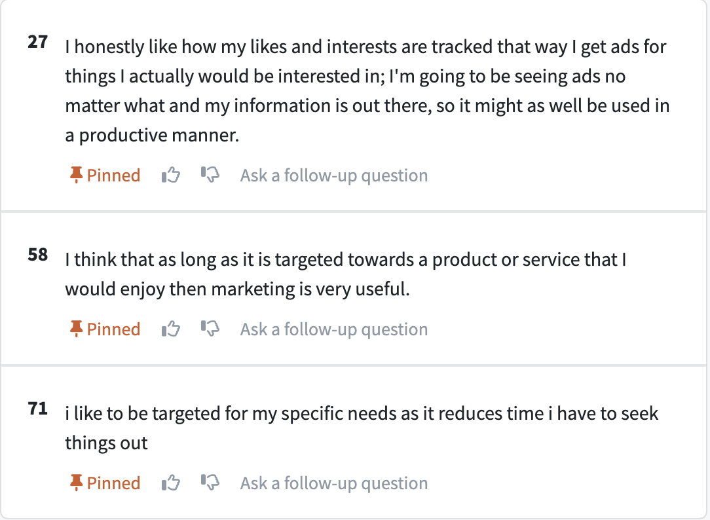Thumbs up response 27
Viewport: 710px width, 520px height.
click(171, 175)
